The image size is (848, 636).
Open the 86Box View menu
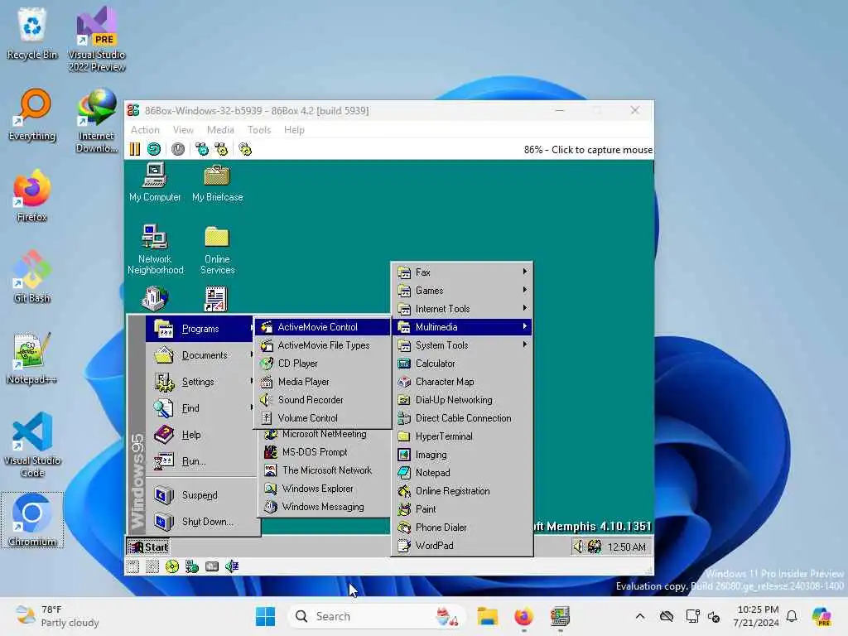click(x=183, y=130)
